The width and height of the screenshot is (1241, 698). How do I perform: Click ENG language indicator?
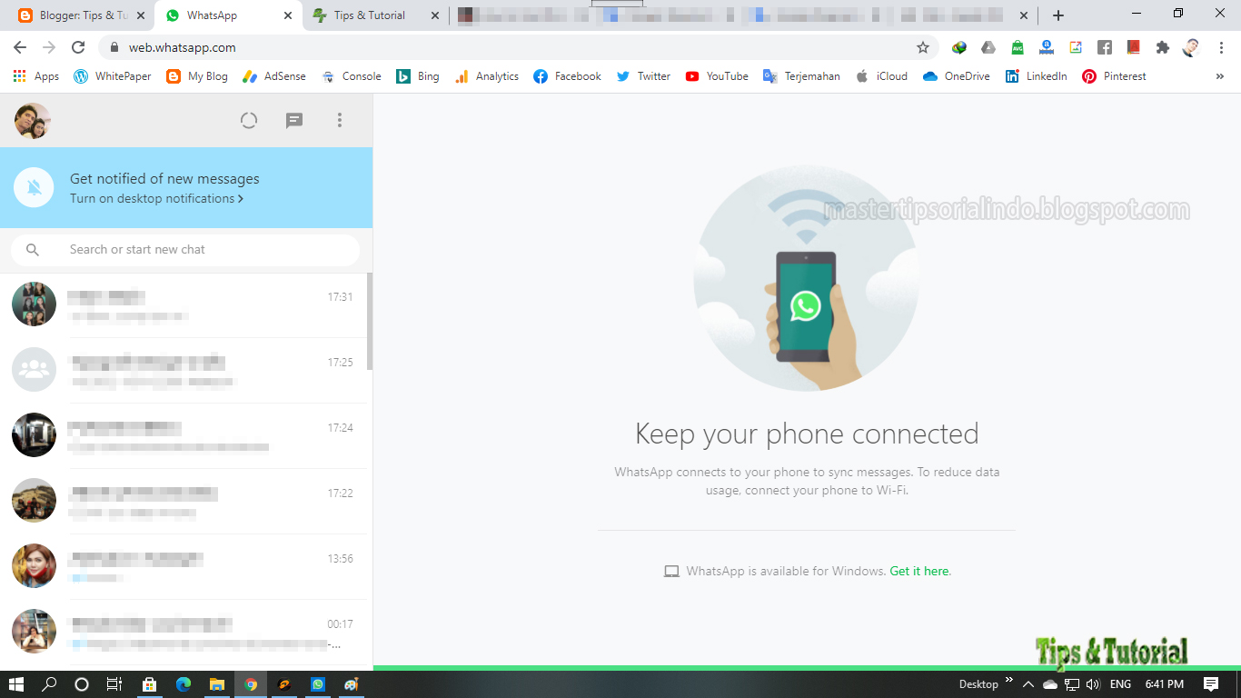1121,684
